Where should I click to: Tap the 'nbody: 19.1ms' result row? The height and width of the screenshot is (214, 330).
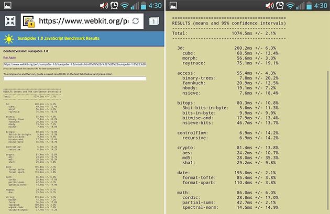[229, 88]
